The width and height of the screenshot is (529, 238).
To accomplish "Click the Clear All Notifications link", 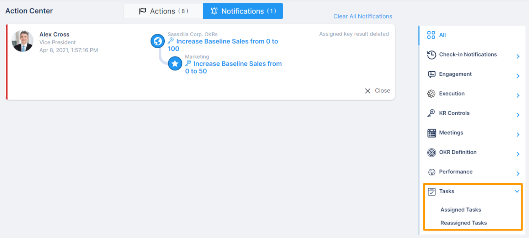I will click(x=363, y=16).
